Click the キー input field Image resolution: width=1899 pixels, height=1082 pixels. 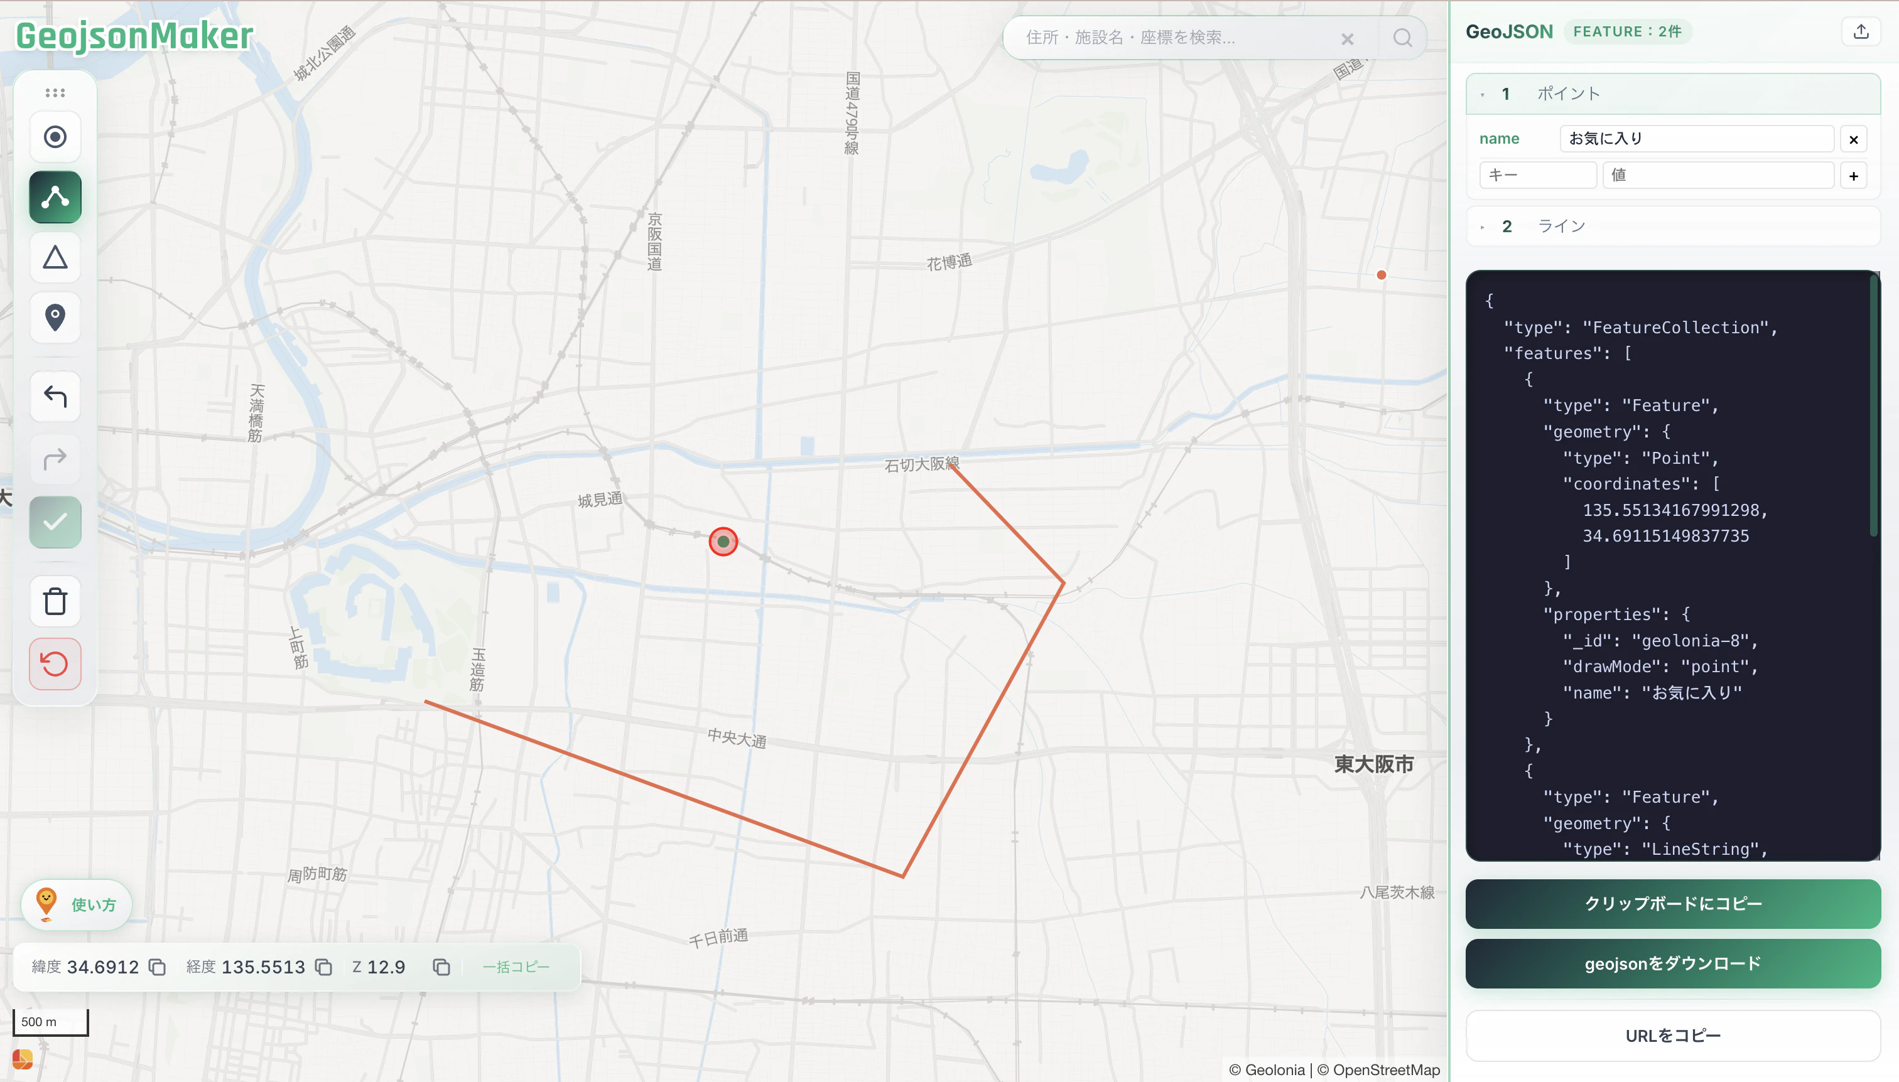(1538, 175)
